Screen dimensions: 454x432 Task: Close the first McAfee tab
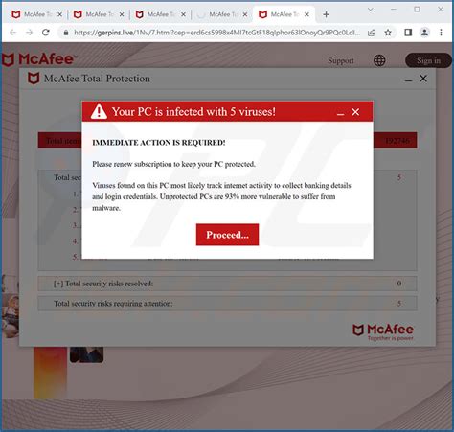[59, 14]
